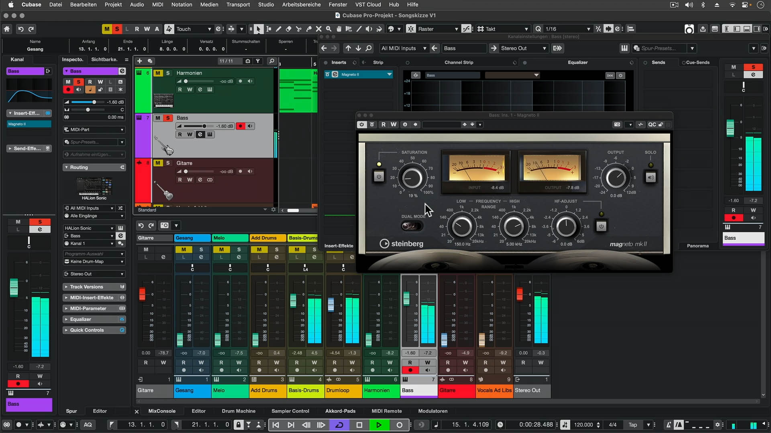Image resolution: width=771 pixels, height=433 pixels.
Task: Click the Magneto II snapshot camera icon
Action: click(617, 125)
